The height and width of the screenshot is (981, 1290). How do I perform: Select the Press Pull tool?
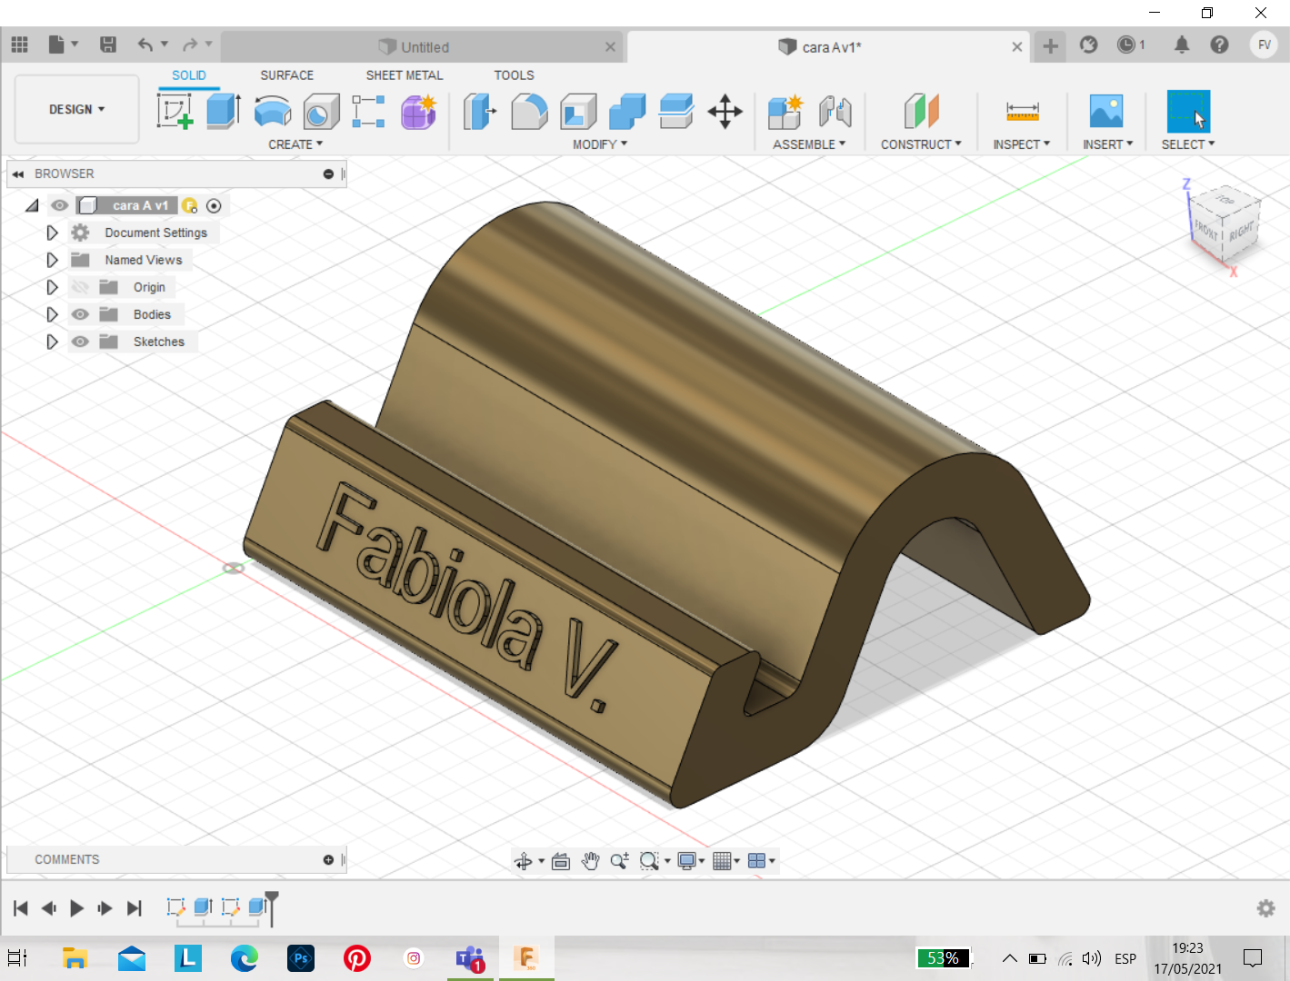[x=480, y=111]
